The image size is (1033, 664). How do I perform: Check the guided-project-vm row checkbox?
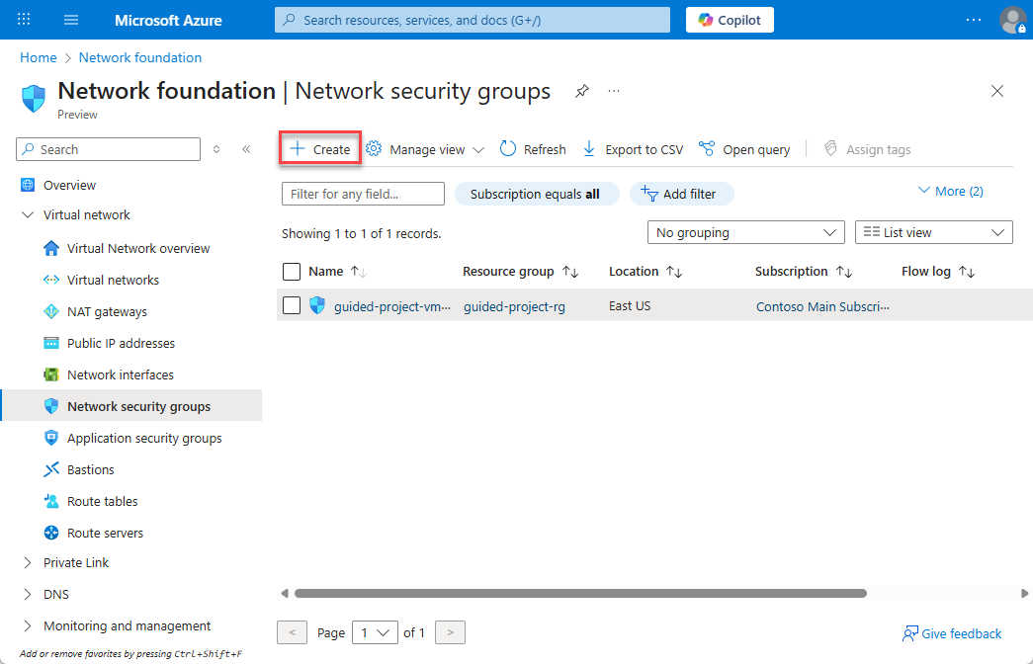292,305
